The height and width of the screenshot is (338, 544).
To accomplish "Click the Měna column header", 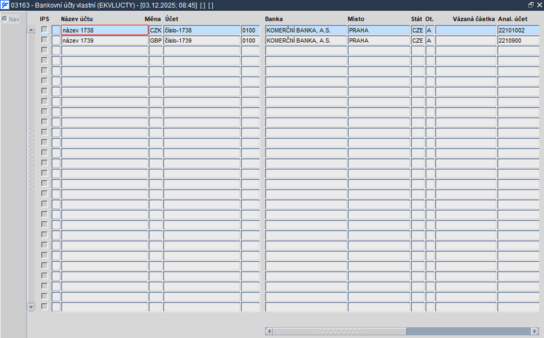I will [x=152, y=19].
